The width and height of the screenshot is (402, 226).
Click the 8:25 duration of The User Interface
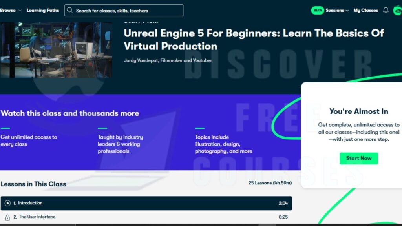283,217
